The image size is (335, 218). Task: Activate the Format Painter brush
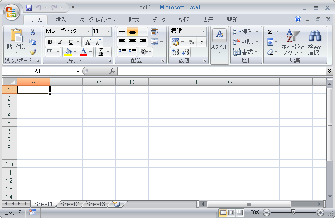pos(33,52)
